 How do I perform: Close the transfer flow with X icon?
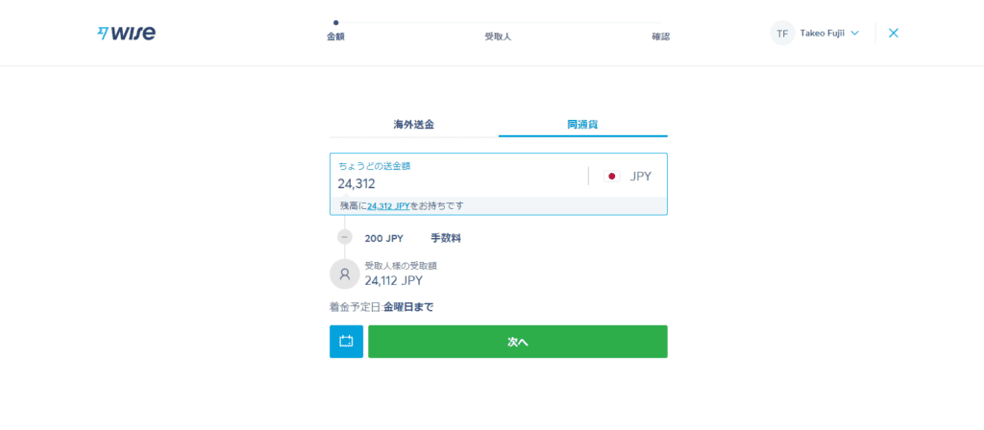pyautogui.click(x=893, y=34)
